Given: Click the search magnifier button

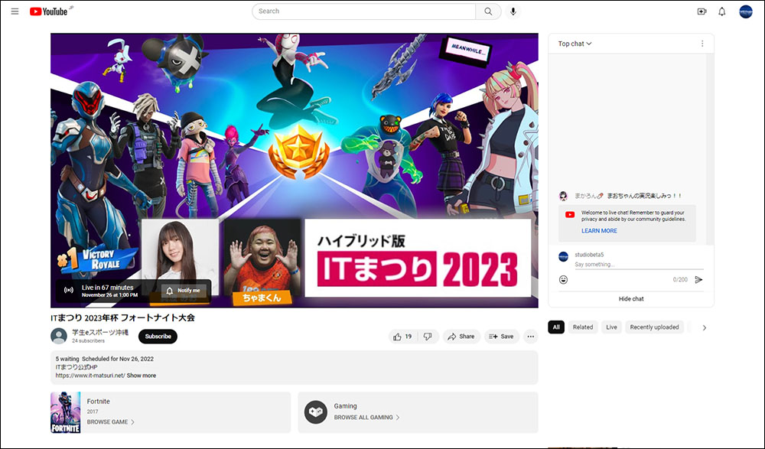Looking at the screenshot, I should (x=488, y=11).
